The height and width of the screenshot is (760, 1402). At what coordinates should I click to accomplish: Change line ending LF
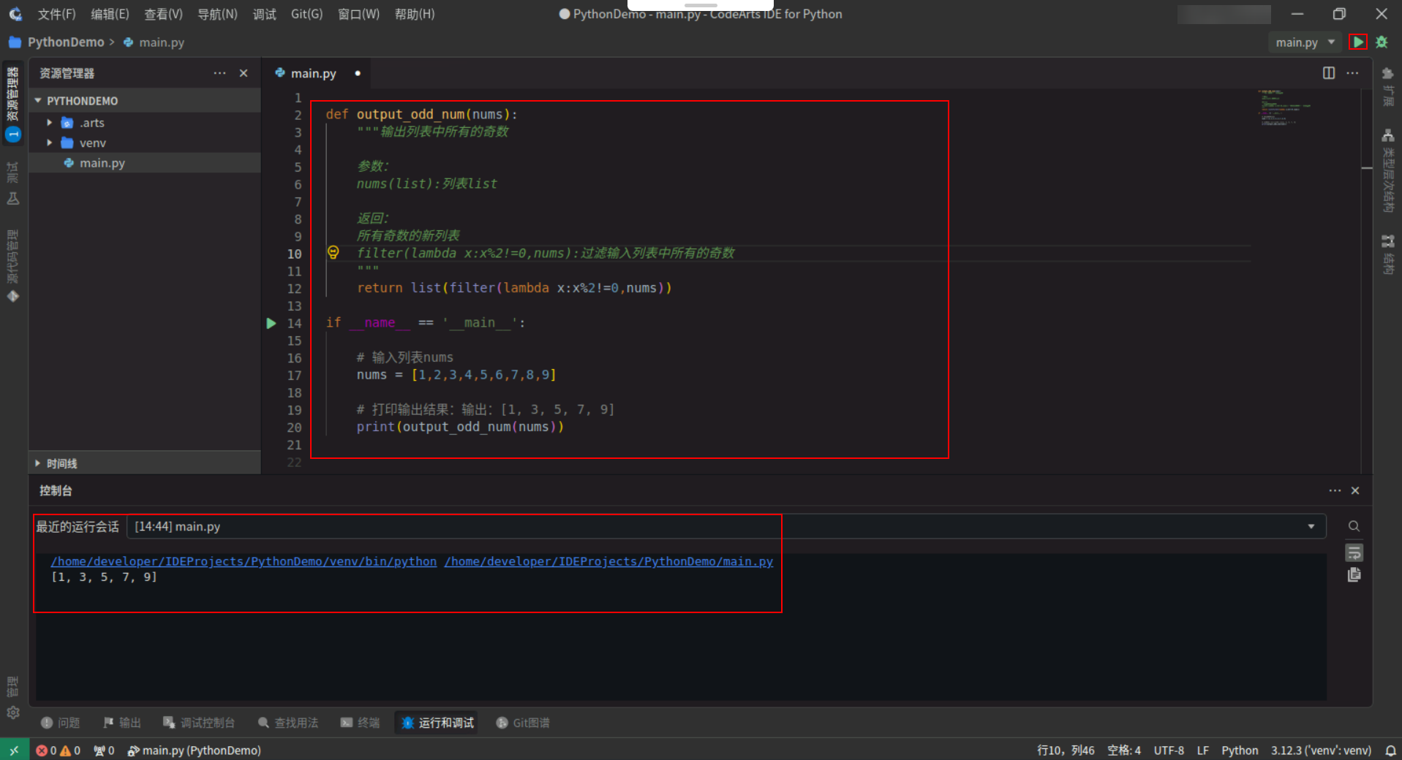point(1203,750)
